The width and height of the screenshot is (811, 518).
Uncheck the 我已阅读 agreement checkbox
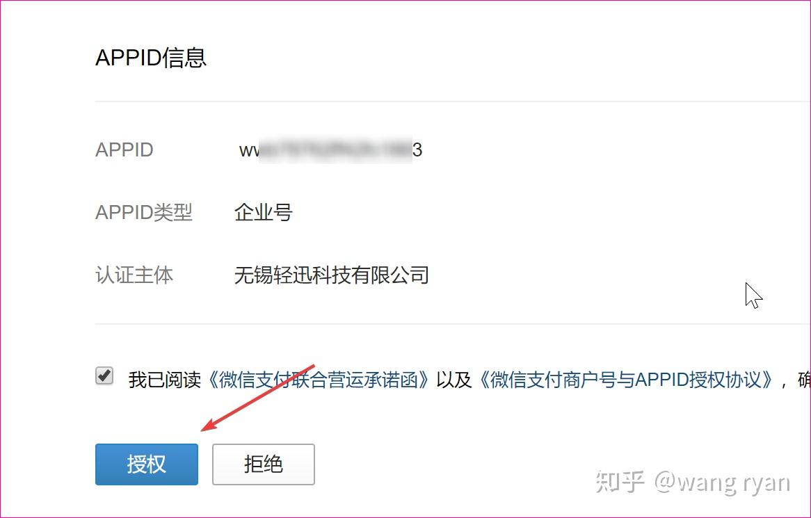[104, 376]
